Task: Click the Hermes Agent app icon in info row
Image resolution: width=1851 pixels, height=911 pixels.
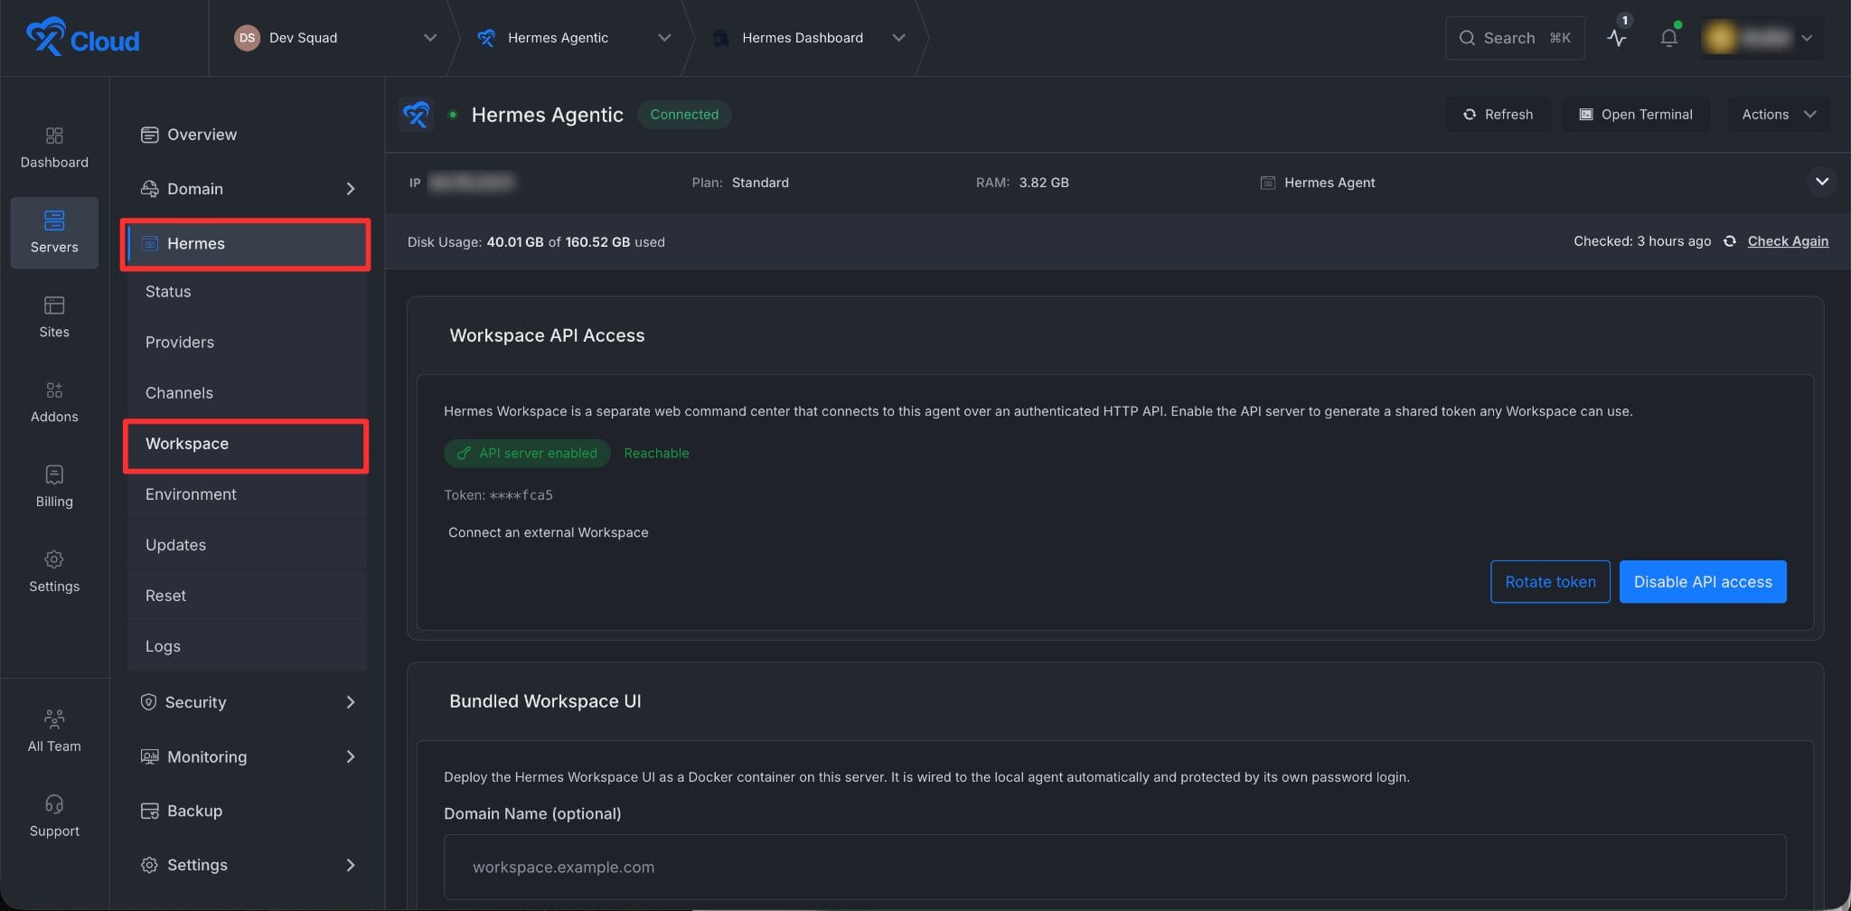Action: (x=1268, y=183)
